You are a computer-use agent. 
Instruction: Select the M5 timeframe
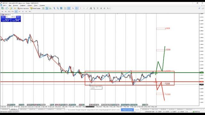click(6, 11)
